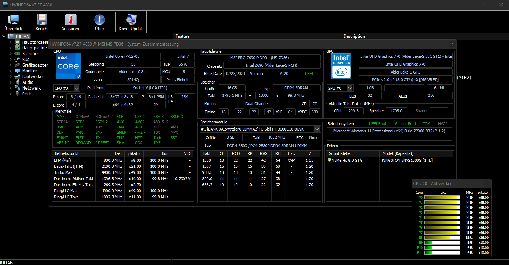Close the System-Zusammenfassung window

[452, 44]
